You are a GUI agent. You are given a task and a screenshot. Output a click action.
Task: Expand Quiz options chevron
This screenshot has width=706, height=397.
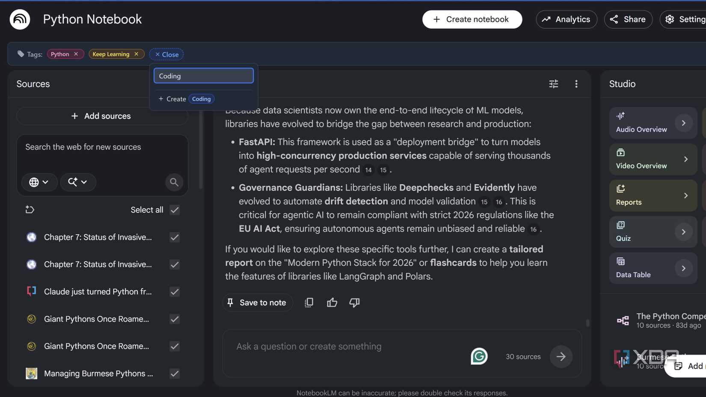pyautogui.click(x=684, y=232)
